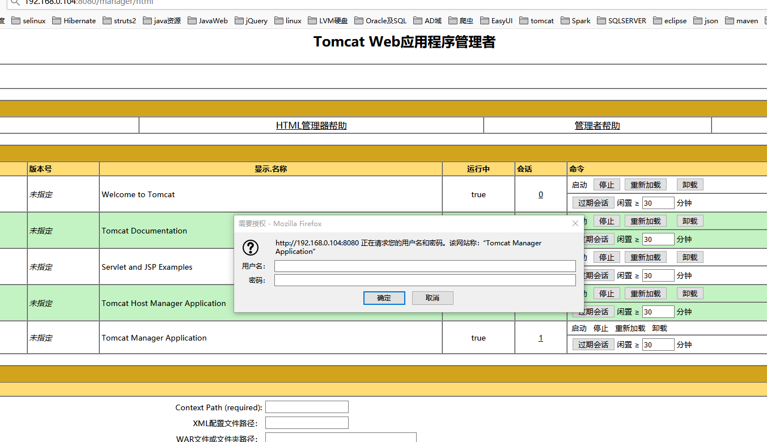Screen dimensions: 767x442
Task: Click the 显示.名称 column header
Action: pyautogui.click(x=271, y=169)
